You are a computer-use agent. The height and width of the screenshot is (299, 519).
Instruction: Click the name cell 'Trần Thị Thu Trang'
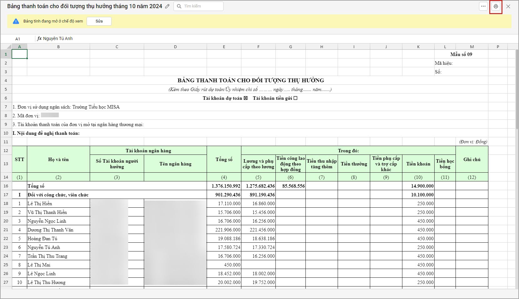point(58,256)
